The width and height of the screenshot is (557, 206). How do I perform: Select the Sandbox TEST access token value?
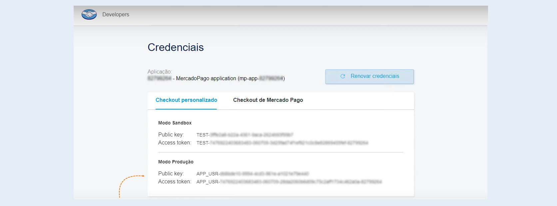(282, 143)
